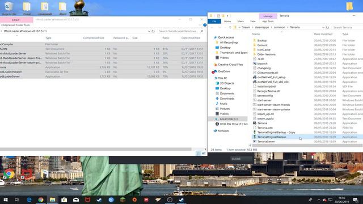Viewport: 363px width, 204px height.
Task: Open the Windows Start menu
Action: [x=6, y=200]
